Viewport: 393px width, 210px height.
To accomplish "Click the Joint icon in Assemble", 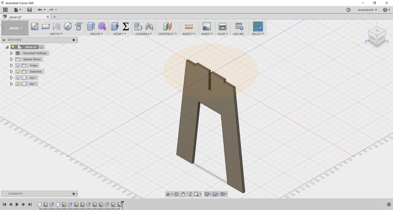I will tap(149, 26).
